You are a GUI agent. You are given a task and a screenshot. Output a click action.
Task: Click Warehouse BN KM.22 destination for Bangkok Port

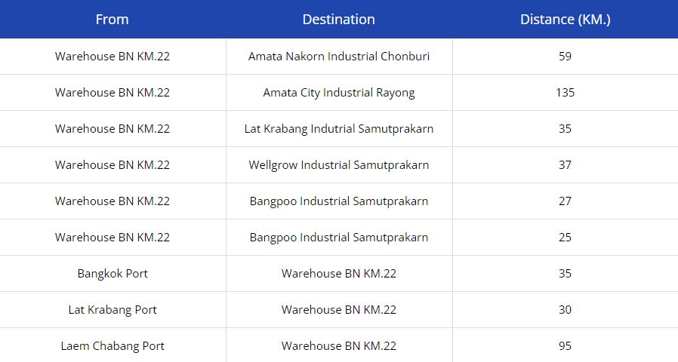click(x=338, y=274)
